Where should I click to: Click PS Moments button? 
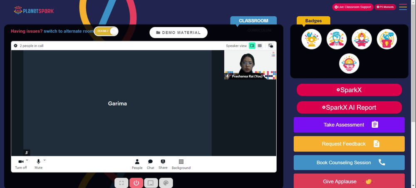pyautogui.click(x=385, y=7)
